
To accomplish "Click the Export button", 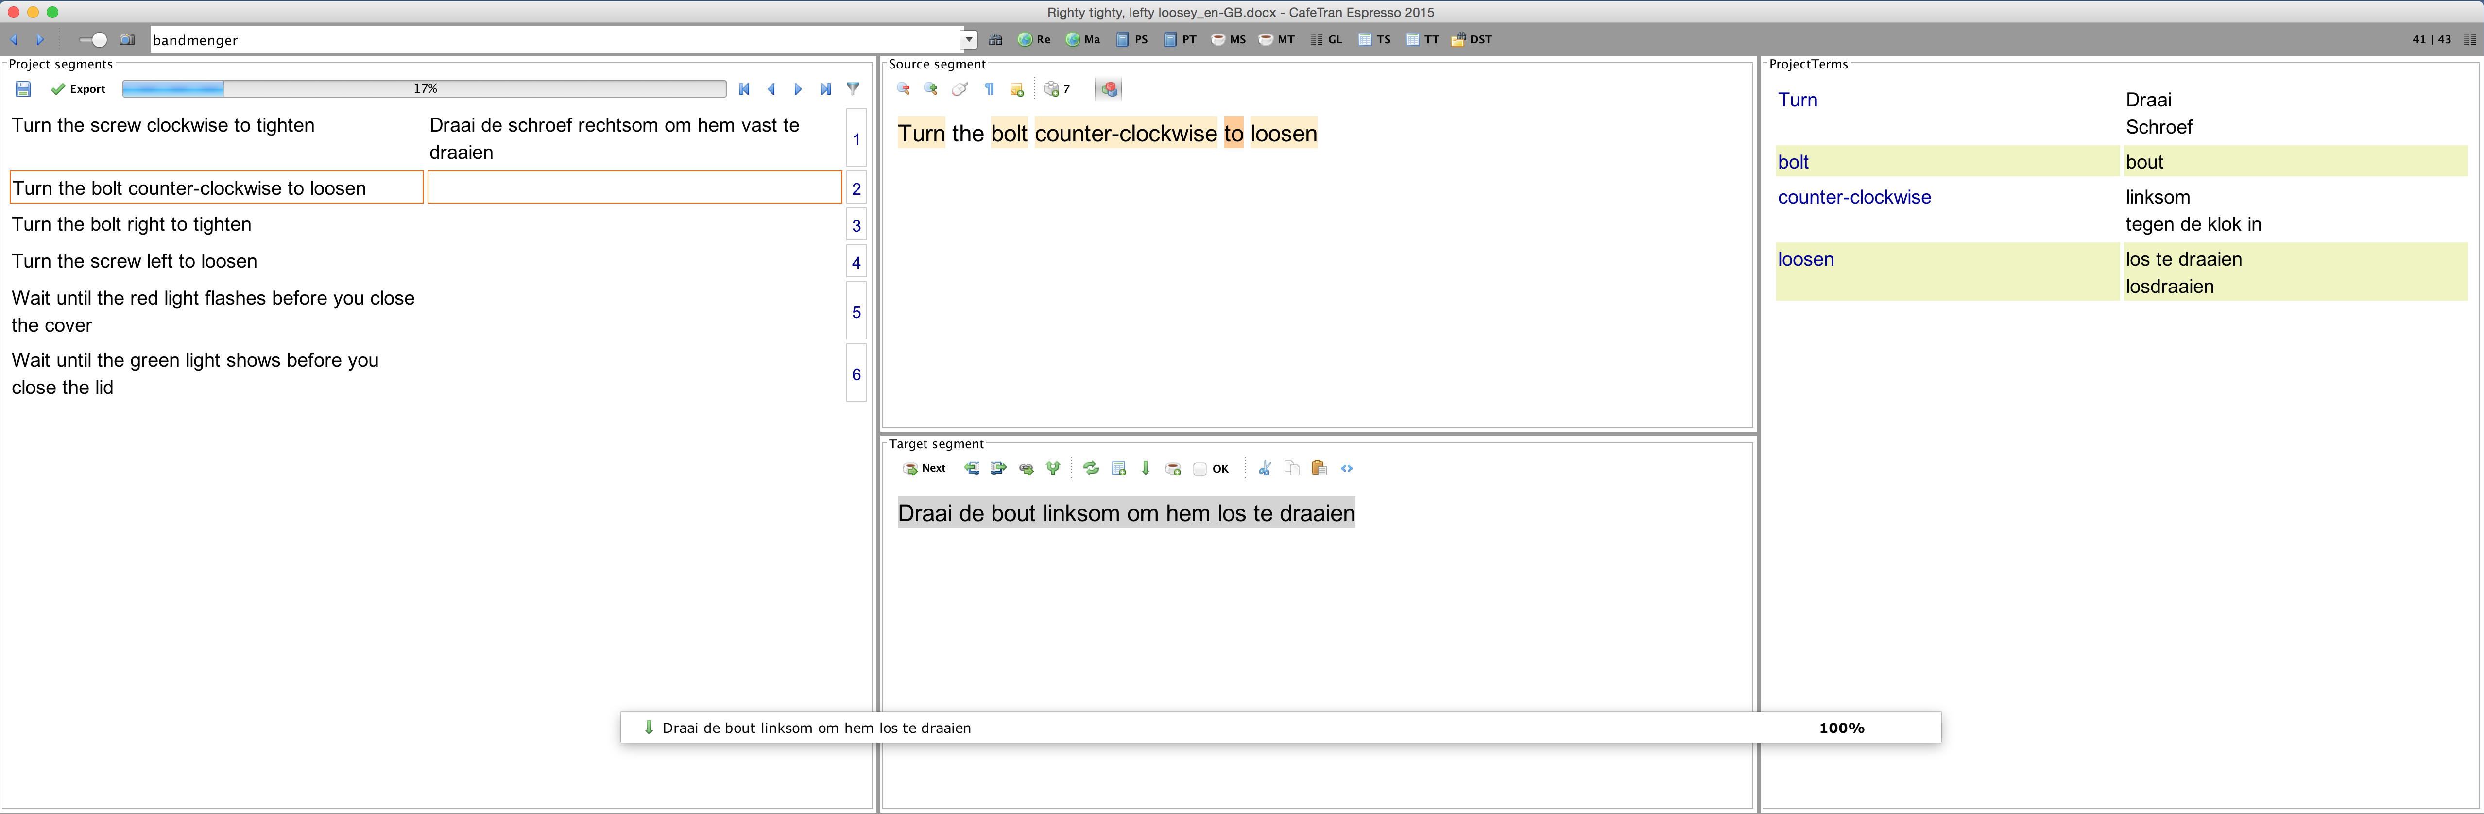I will pyautogui.click(x=79, y=89).
